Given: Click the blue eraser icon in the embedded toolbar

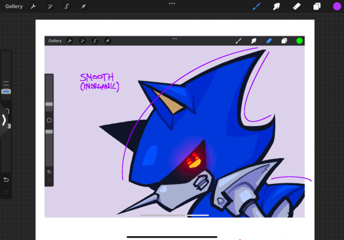Looking at the screenshot, I should [x=269, y=41].
